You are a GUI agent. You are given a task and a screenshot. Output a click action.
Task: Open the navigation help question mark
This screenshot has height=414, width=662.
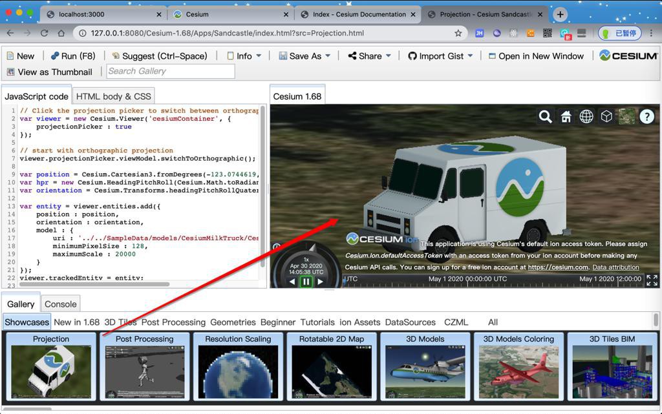coord(646,116)
